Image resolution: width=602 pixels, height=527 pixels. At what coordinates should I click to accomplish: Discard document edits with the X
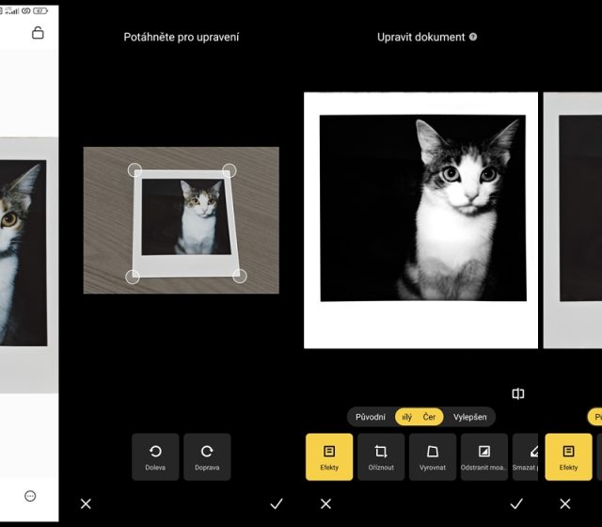pos(325,503)
